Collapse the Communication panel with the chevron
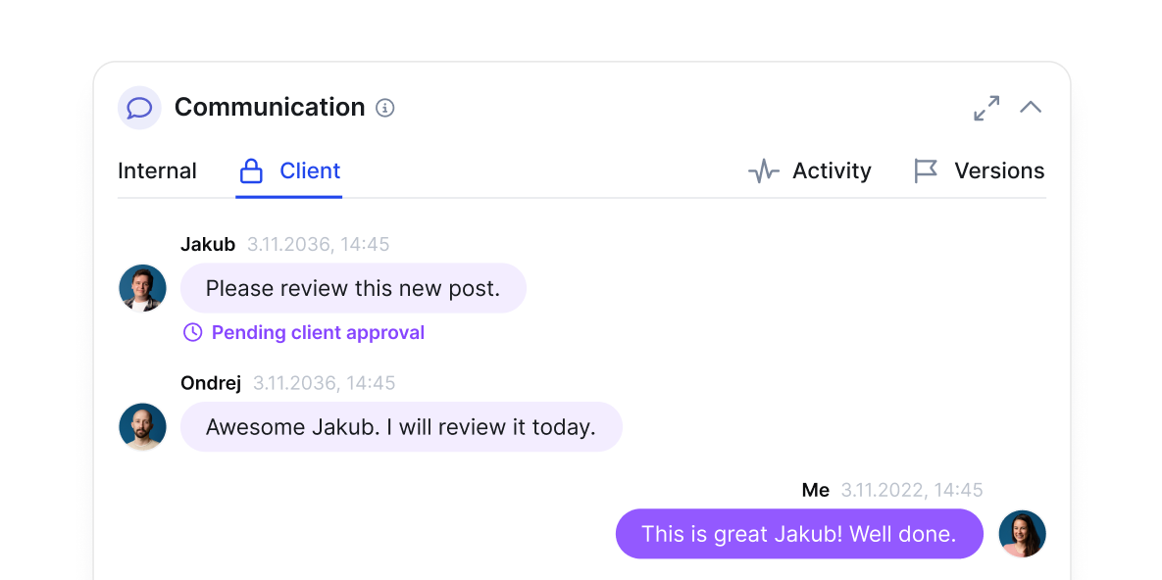Viewport: 1162px width, 580px height. [1031, 108]
